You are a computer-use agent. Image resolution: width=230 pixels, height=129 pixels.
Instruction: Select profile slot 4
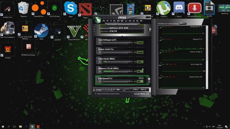(111, 90)
